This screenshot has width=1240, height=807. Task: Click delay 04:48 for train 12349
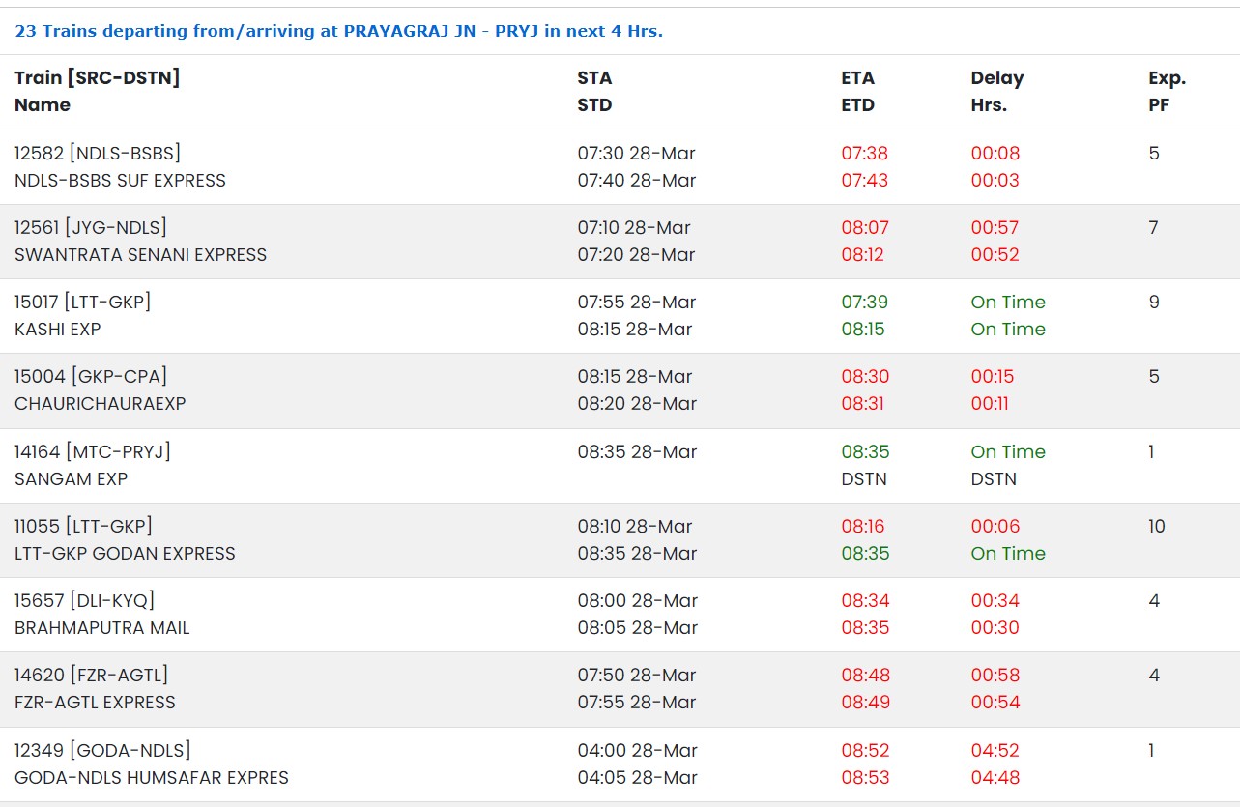pos(995,777)
